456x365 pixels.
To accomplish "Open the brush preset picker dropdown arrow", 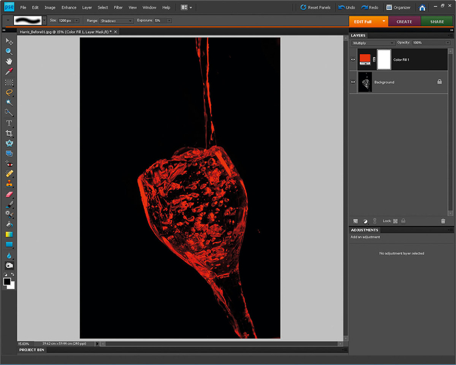I will 44,21.
